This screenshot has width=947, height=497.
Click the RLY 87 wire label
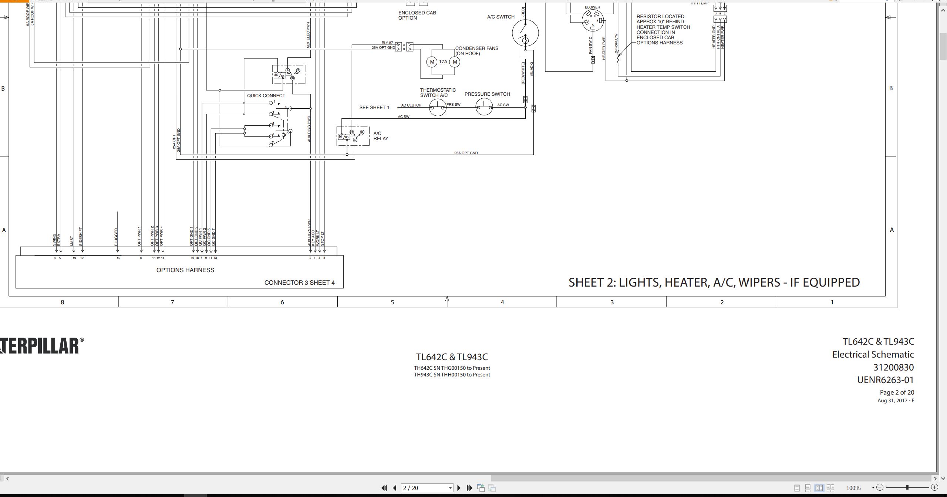(387, 43)
